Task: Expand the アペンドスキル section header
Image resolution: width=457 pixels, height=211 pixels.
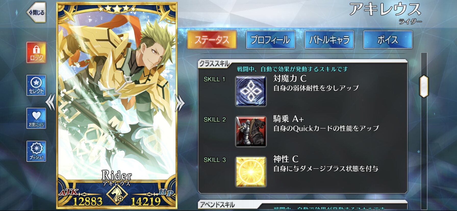Action: click(217, 205)
